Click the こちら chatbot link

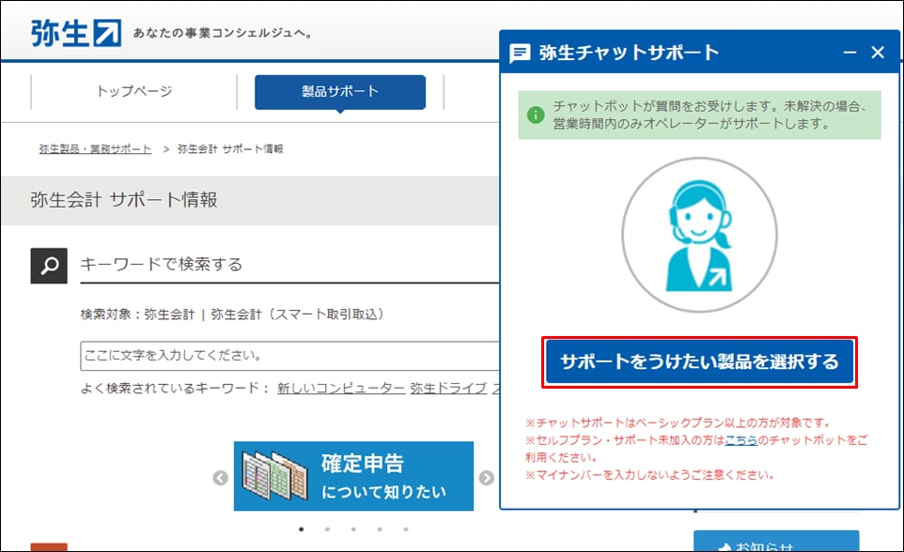point(740,440)
